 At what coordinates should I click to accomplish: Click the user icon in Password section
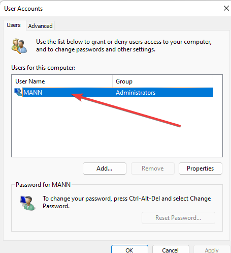(x=27, y=203)
